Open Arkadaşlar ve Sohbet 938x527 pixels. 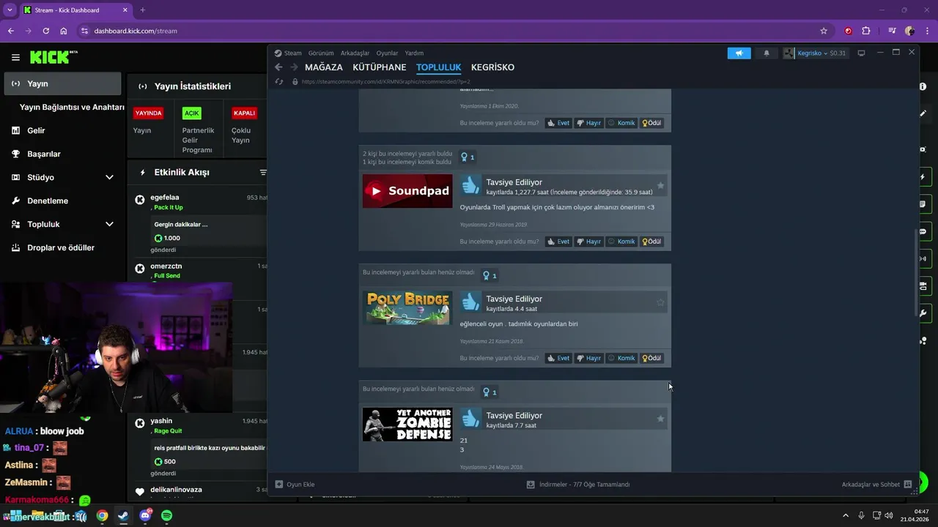[876, 485]
